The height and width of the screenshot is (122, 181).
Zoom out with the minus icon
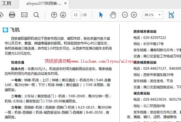pyautogui.click(x=125, y=15)
